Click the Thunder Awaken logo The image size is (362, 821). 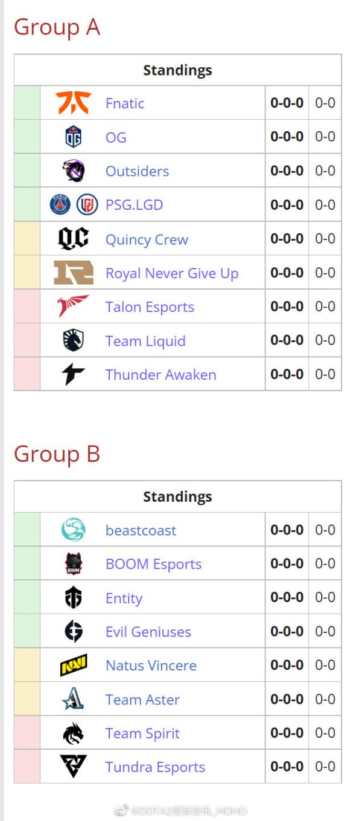pyautogui.click(x=74, y=374)
